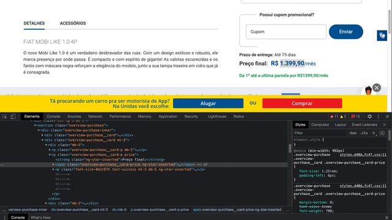This screenshot has height=220, width=392.
Task: Select breadcrumb p.overview-purchase__card-p.price
Action: coord(159,210)
